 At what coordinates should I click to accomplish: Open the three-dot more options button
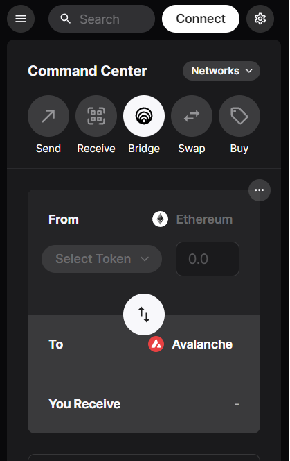coord(260,190)
